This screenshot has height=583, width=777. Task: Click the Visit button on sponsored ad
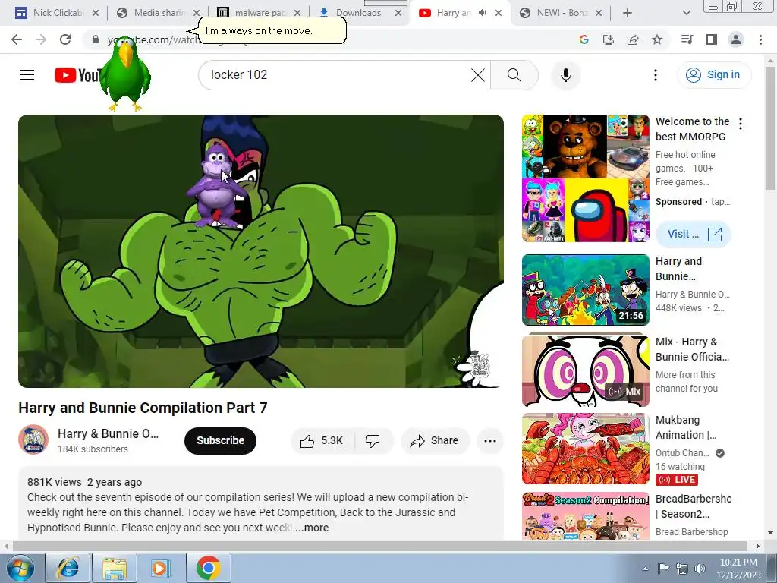(694, 234)
